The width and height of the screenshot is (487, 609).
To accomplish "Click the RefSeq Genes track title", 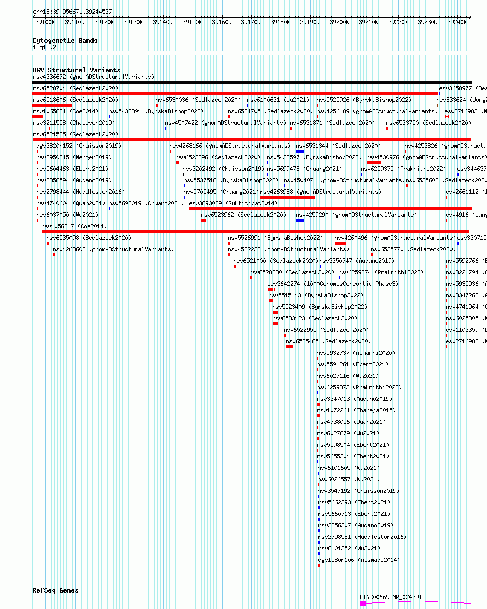I will 55,591.
